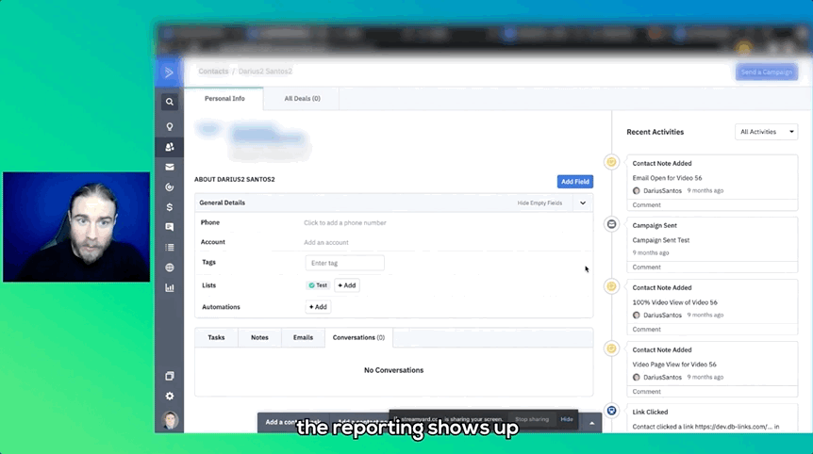813x454 pixels.
Task: Switch to Personal Info tab
Action: click(x=224, y=98)
